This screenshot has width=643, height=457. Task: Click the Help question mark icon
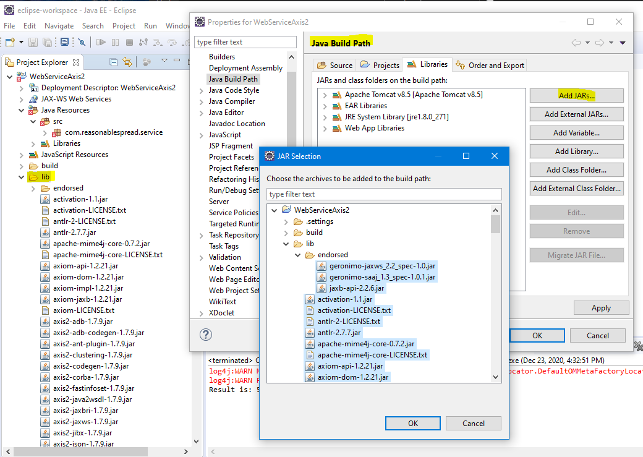point(206,335)
